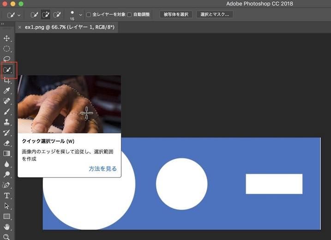Click the macOS yellow minimize button
This screenshot has height=240, width=331.
[12, 4]
